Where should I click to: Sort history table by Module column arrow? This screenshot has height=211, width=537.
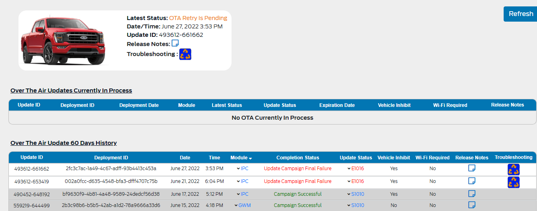pos(251,158)
